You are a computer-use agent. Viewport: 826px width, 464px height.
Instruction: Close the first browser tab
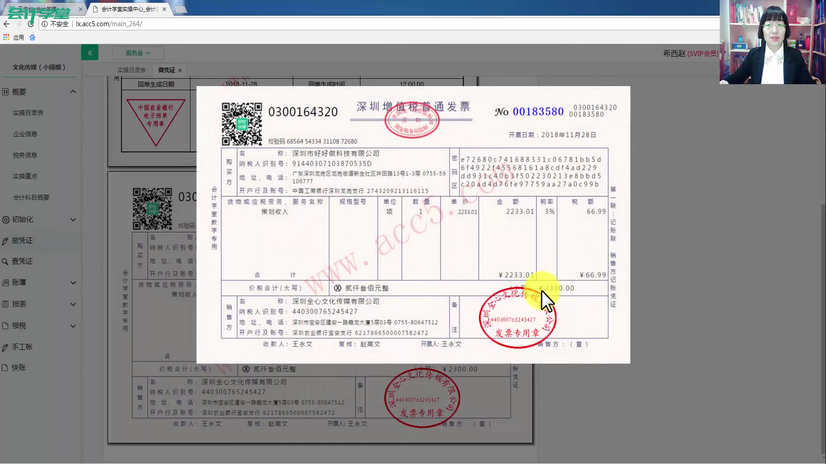[x=80, y=9]
